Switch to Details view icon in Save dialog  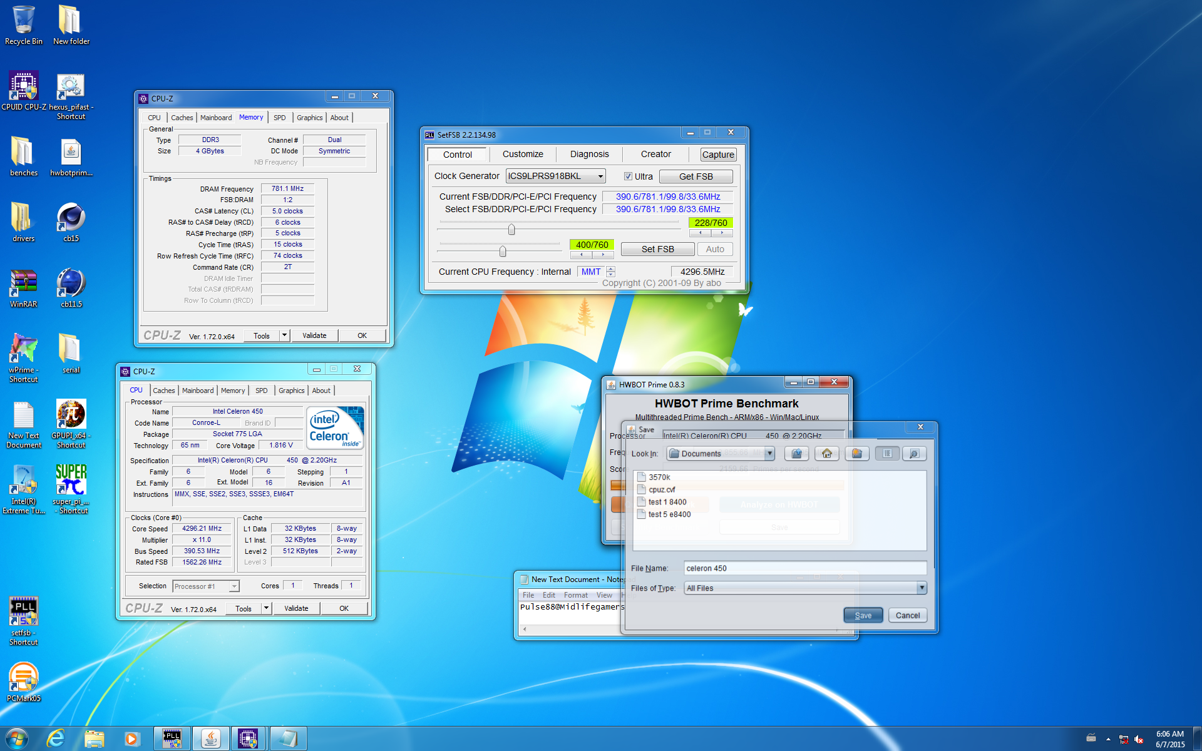[x=915, y=454]
